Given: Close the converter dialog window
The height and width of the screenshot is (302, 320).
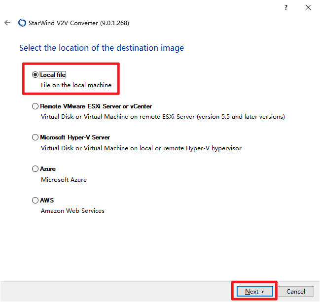Looking at the screenshot, I should click(x=308, y=7).
